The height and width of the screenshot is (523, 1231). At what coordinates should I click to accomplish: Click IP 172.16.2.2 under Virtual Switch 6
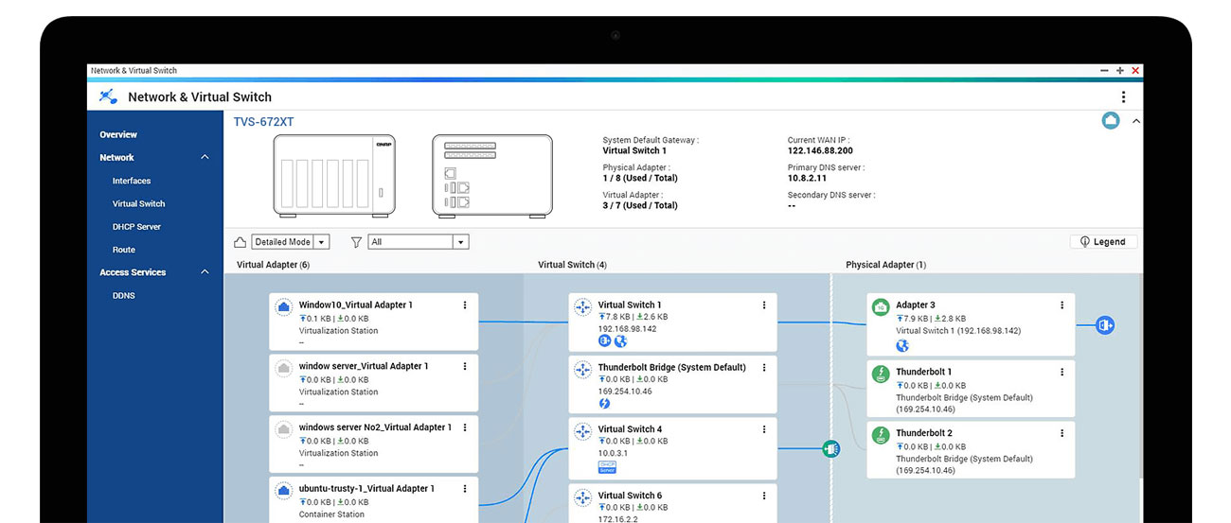(x=617, y=519)
